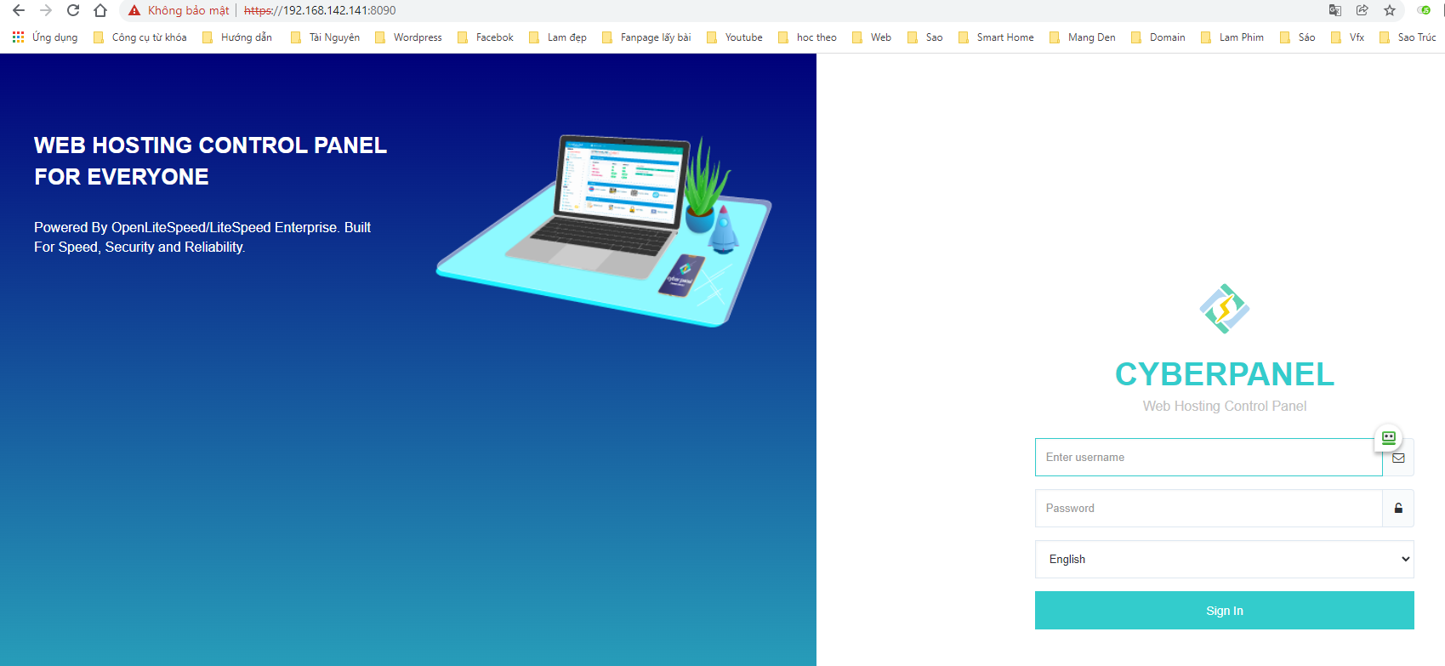
Task: Expand the English language dropdown
Action: point(1224,560)
